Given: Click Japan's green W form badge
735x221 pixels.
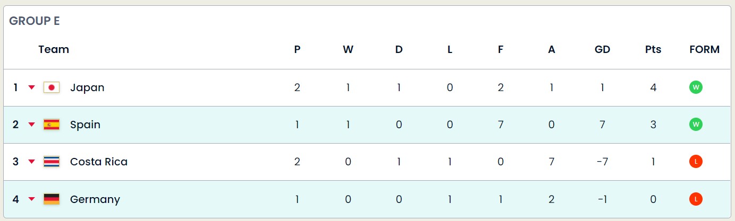Looking at the screenshot, I should 696,87.
